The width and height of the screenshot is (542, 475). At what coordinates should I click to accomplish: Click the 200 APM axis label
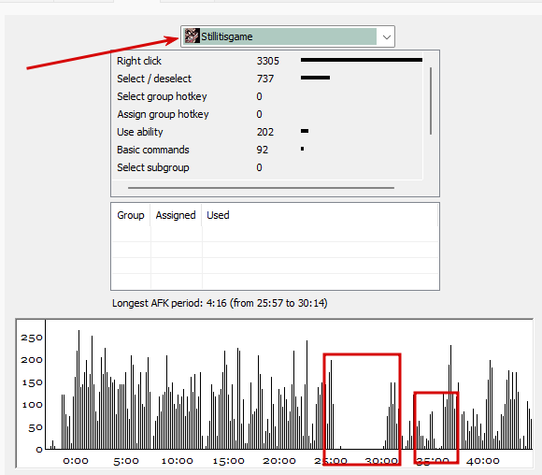pos(32,360)
